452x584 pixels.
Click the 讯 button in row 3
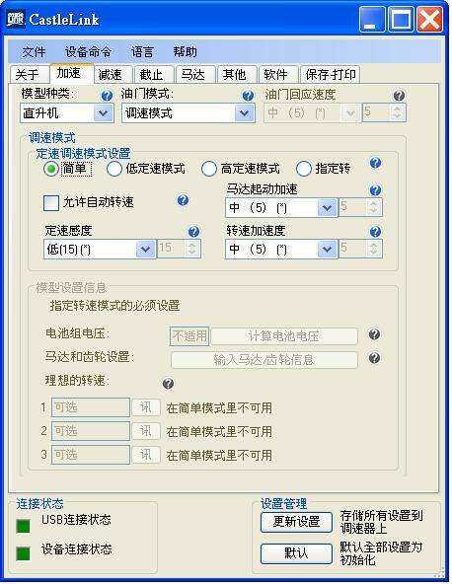click(146, 455)
